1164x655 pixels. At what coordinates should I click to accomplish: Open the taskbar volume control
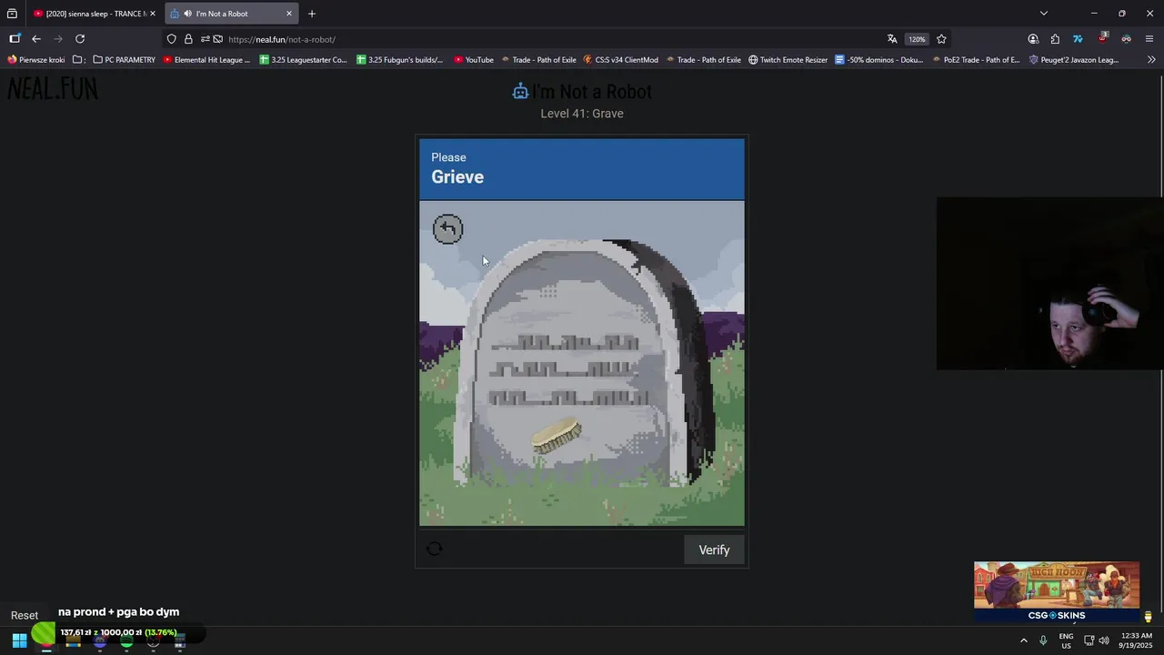[x=1104, y=640]
